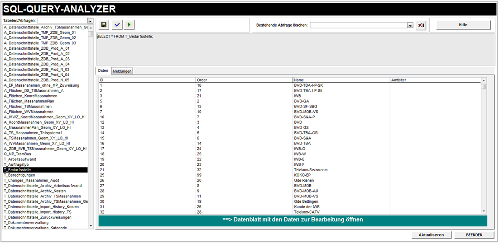Click the SQL query text field
Image resolution: width=499 pixels, height=243 pixels.
294,50
